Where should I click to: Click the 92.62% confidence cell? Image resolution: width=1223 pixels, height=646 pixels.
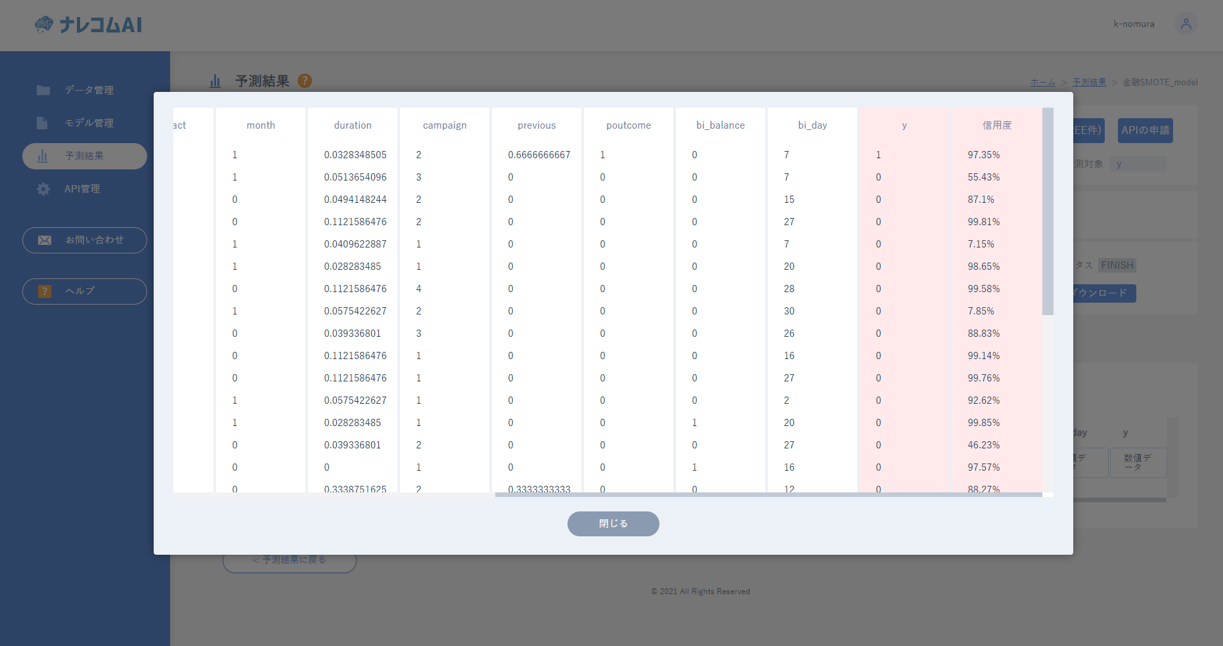tap(984, 400)
